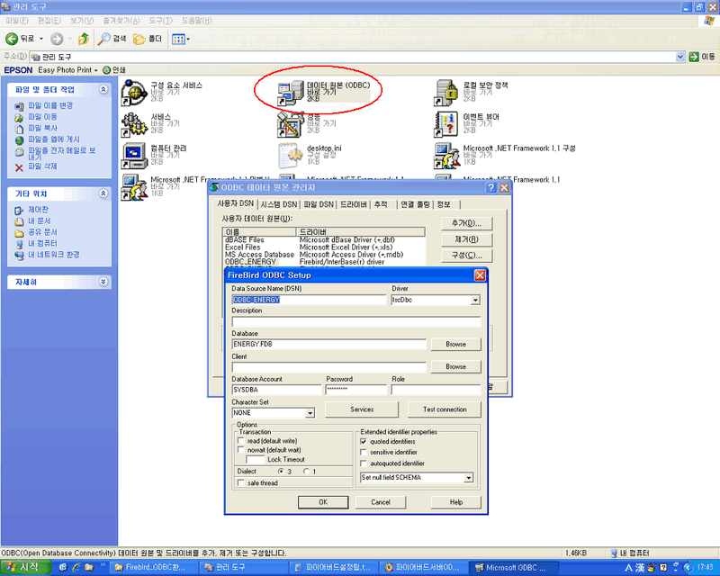Click the Firebird_ODBC taskbar button

[x=154, y=567]
